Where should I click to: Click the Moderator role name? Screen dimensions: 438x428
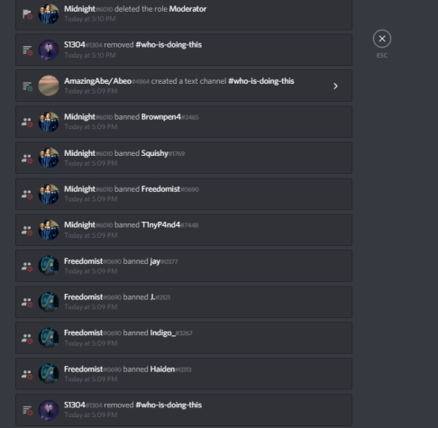click(x=187, y=9)
